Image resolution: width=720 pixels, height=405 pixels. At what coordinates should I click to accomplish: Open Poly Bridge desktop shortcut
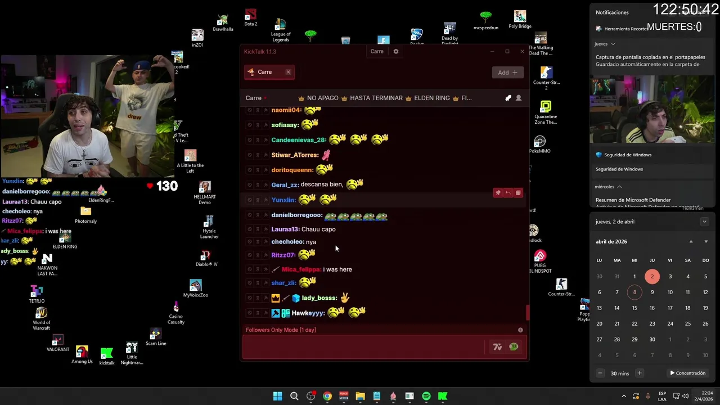coord(520,20)
